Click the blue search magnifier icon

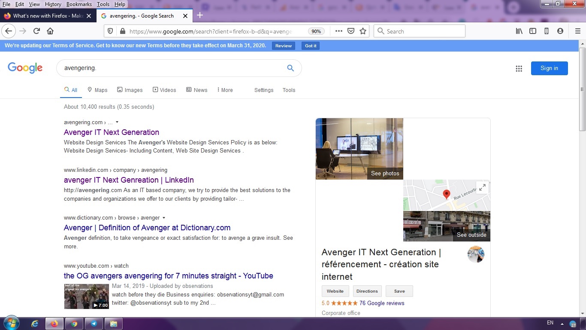[x=290, y=68]
